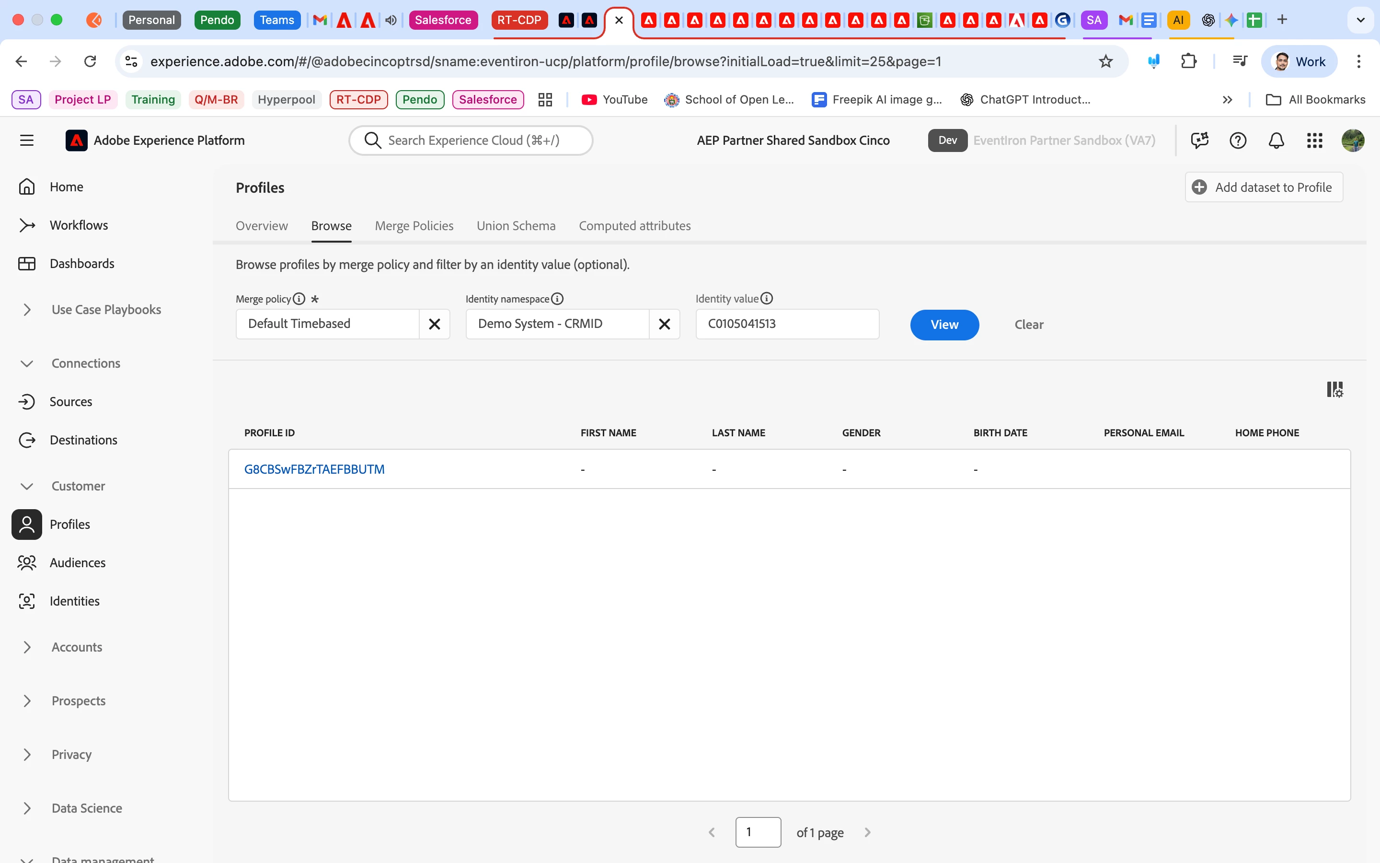Open Identities in the sidebar
1380x863 pixels.
74,601
